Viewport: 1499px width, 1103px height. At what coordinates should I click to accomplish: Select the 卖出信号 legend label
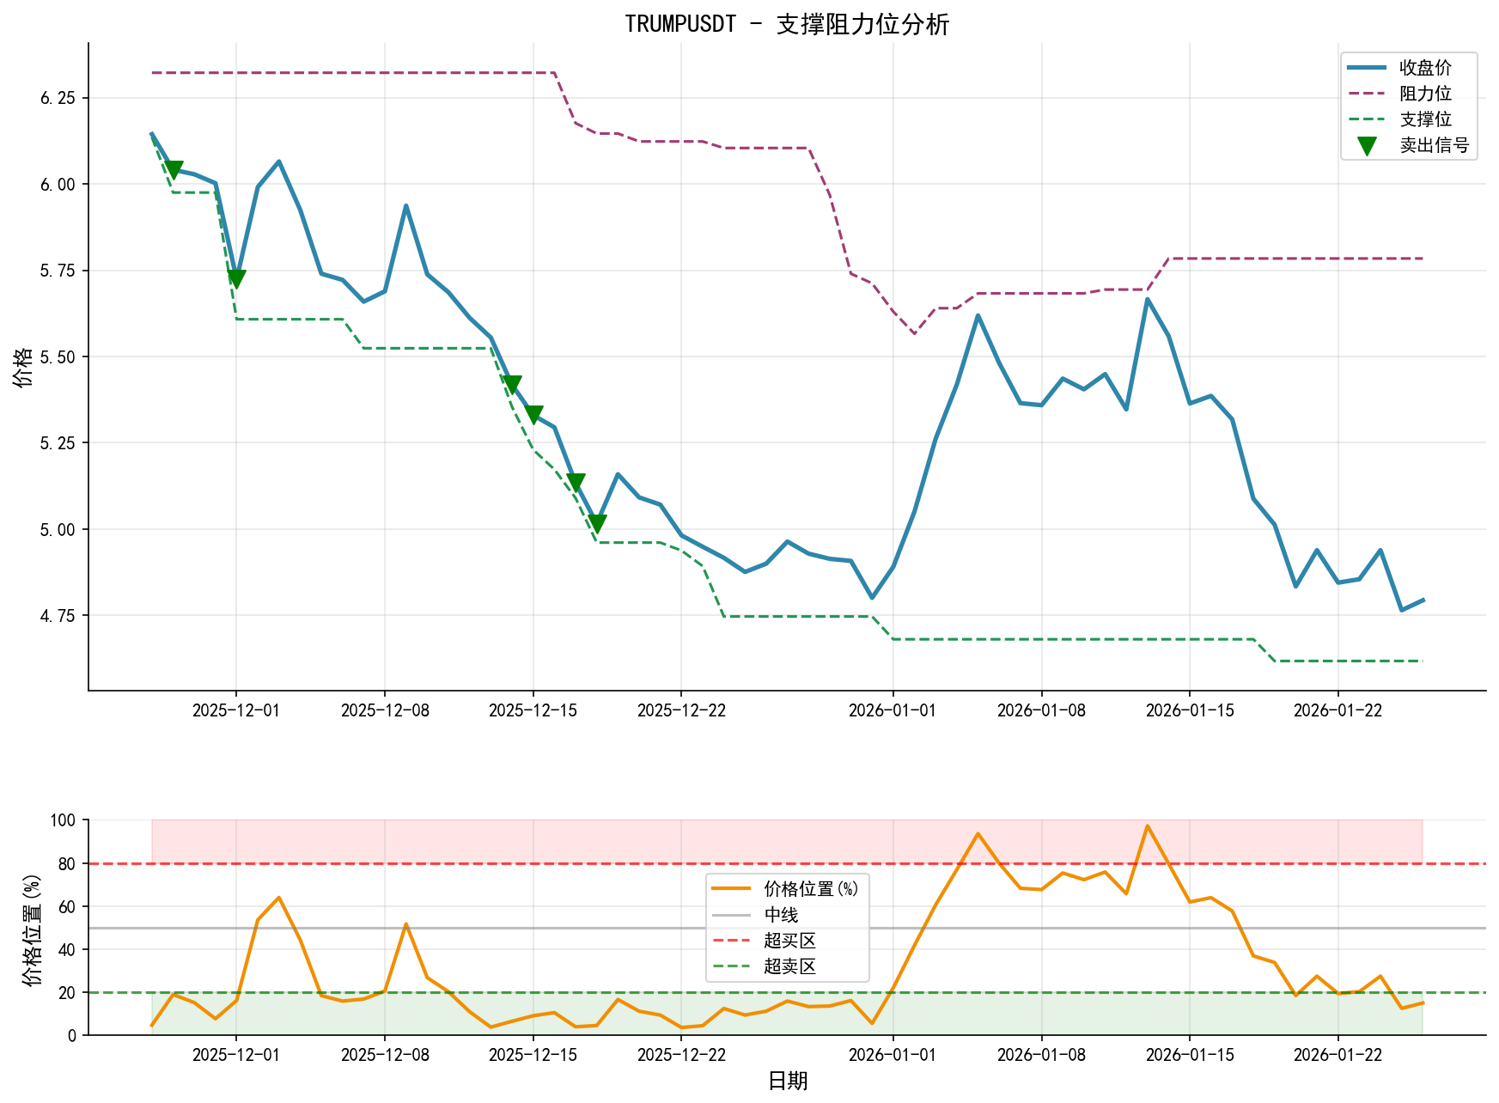pos(1434,145)
